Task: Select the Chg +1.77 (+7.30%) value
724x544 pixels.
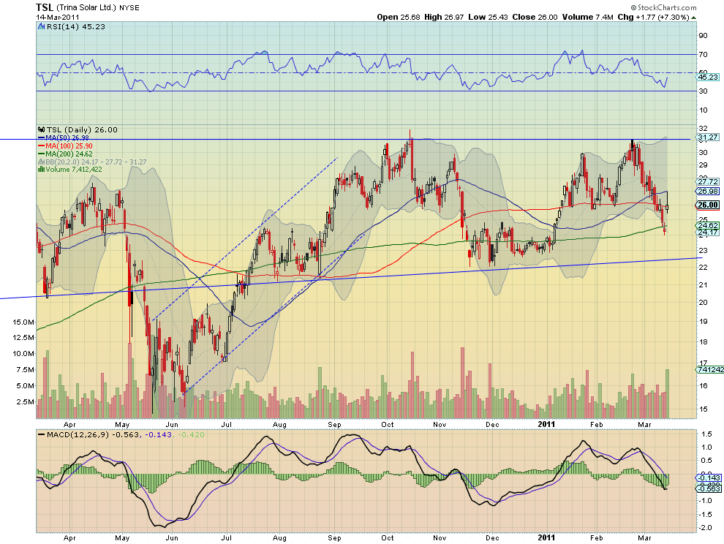Action: pyautogui.click(x=653, y=17)
